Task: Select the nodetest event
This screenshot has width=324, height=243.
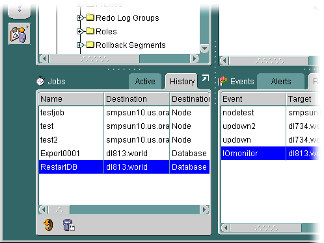Action: (x=271, y=113)
